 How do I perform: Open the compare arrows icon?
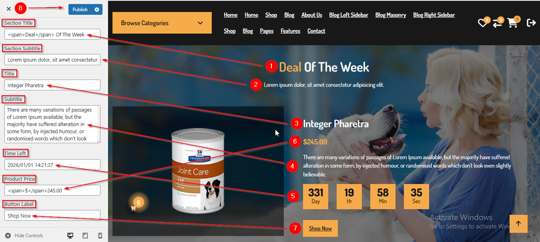coord(497,23)
